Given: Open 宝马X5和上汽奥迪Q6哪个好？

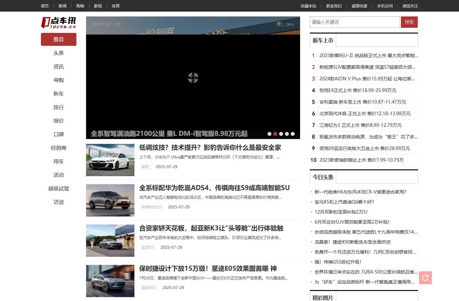Looking at the screenshot, I should [344, 202].
